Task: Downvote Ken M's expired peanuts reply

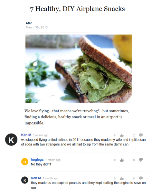Action: tap(141, 178)
